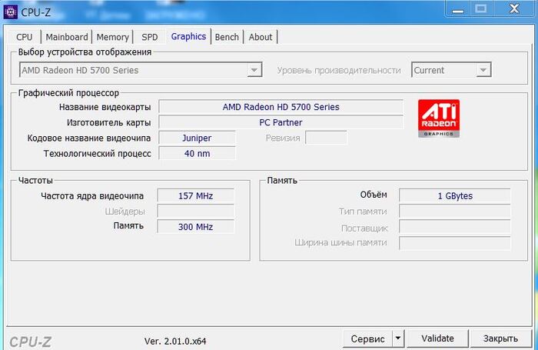Click the empty Шейдеры field

195,211
